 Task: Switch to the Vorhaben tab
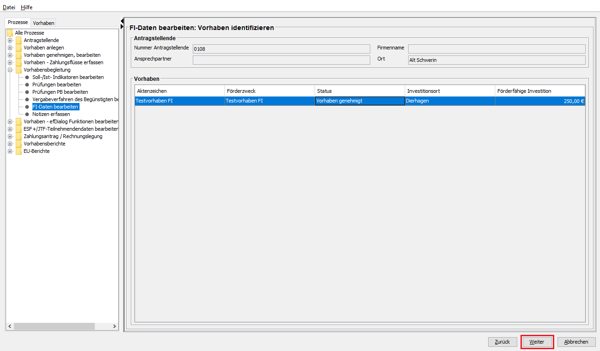click(x=44, y=23)
